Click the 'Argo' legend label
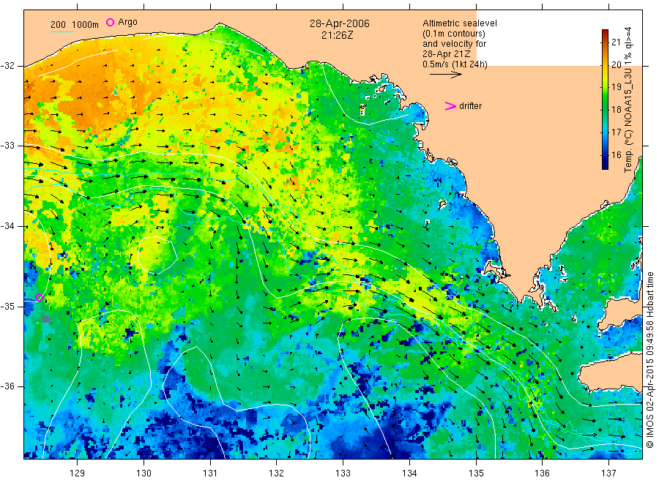The image size is (659, 483). click(127, 22)
